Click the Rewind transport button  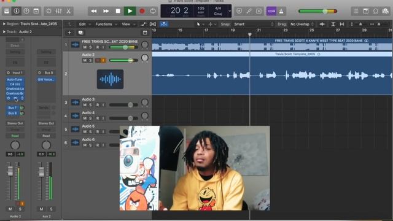pos(94,11)
